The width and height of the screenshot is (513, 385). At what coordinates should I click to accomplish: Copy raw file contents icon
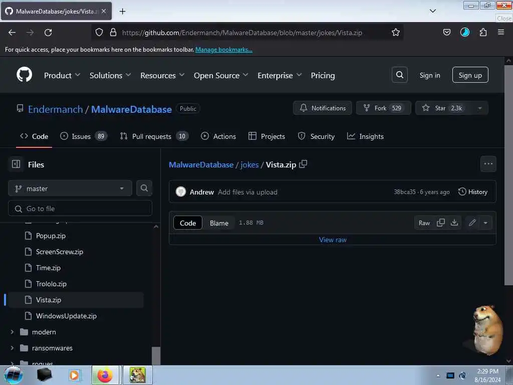(x=441, y=223)
